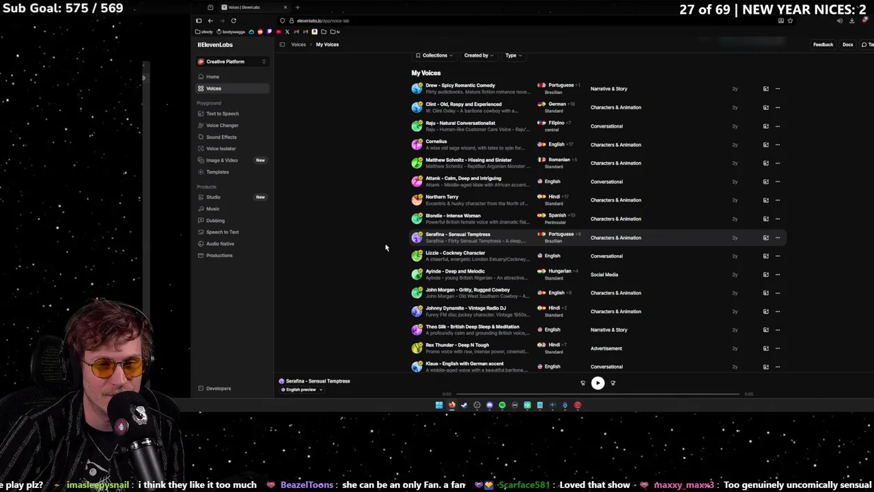Open Type filter dropdown
This screenshot has height=492, width=874.
pos(513,55)
